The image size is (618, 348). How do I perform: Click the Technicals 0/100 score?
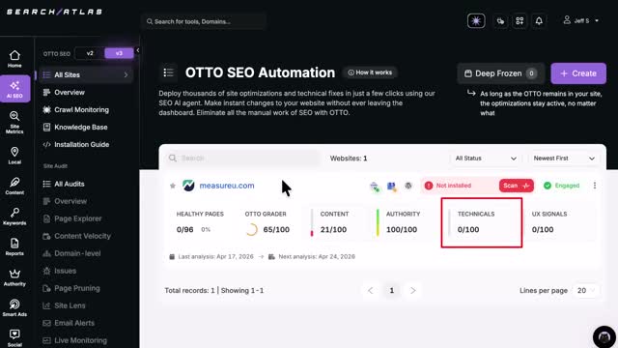468,229
